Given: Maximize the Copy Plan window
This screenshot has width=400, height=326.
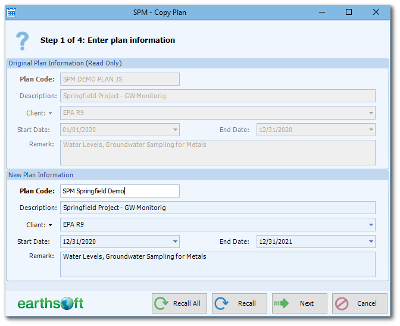Looking at the screenshot, I should [x=349, y=12].
